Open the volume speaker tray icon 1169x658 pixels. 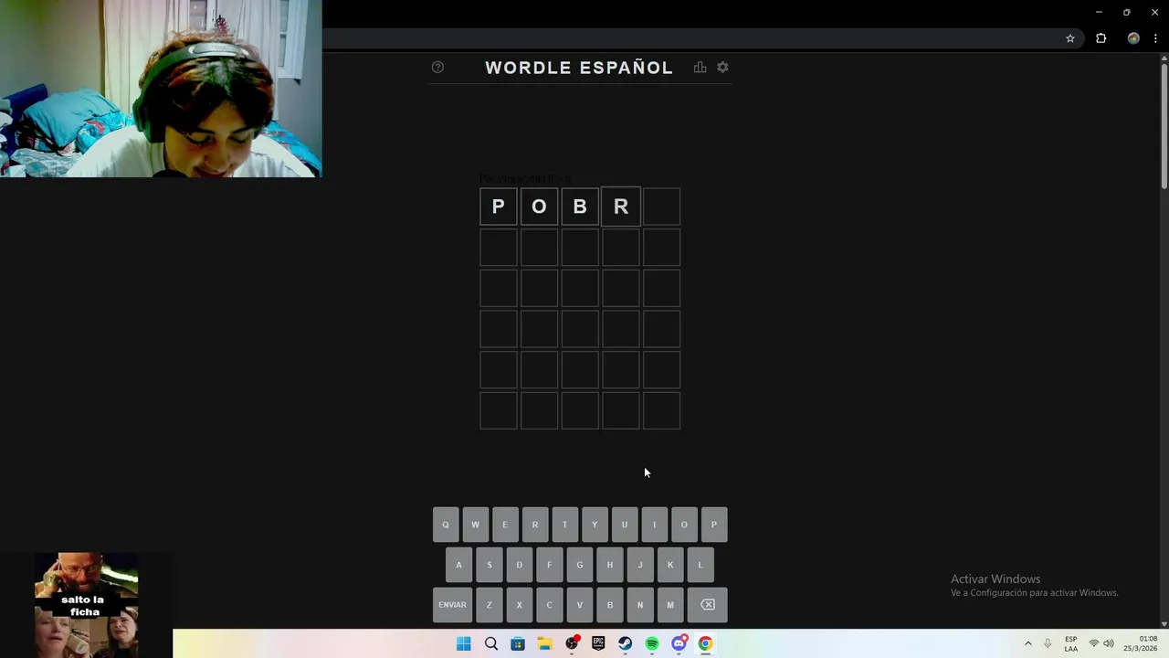(x=1109, y=644)
